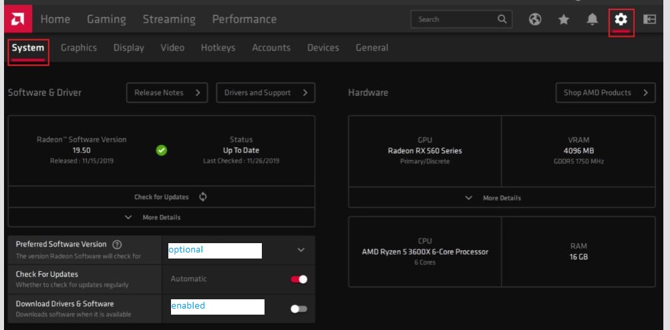The image size is (670, 330).
Task: Click the GDDR5 1750 MHz text
Action: click(578, 161)
